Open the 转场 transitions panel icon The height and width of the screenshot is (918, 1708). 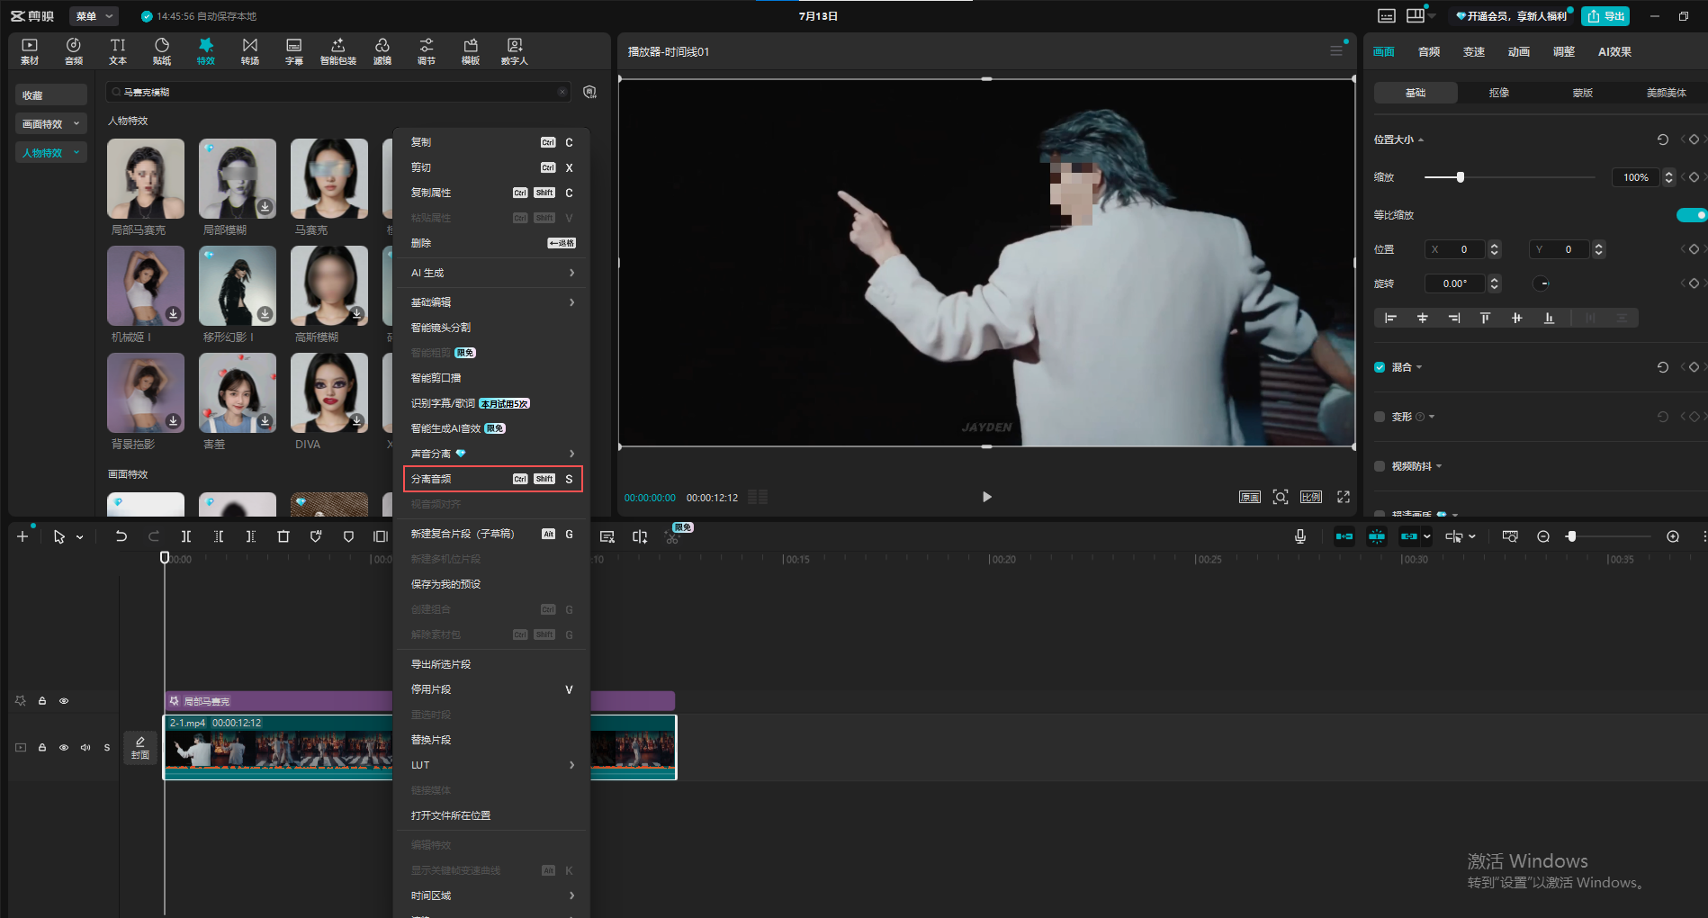(x=250, y=51)
